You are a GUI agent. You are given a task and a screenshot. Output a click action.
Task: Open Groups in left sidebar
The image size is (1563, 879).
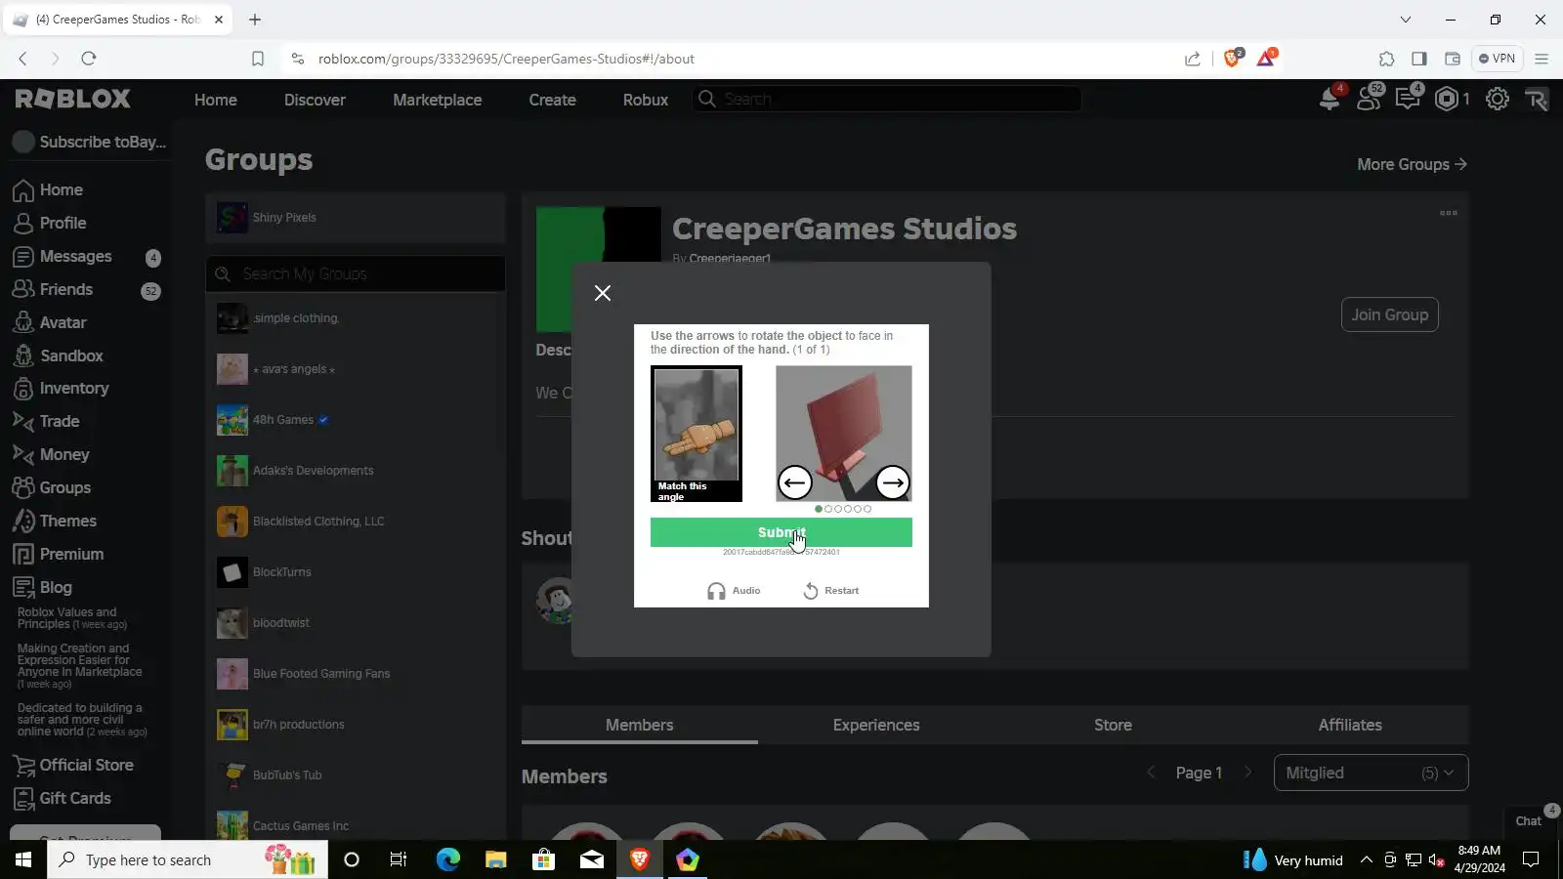tap(52, 487)
